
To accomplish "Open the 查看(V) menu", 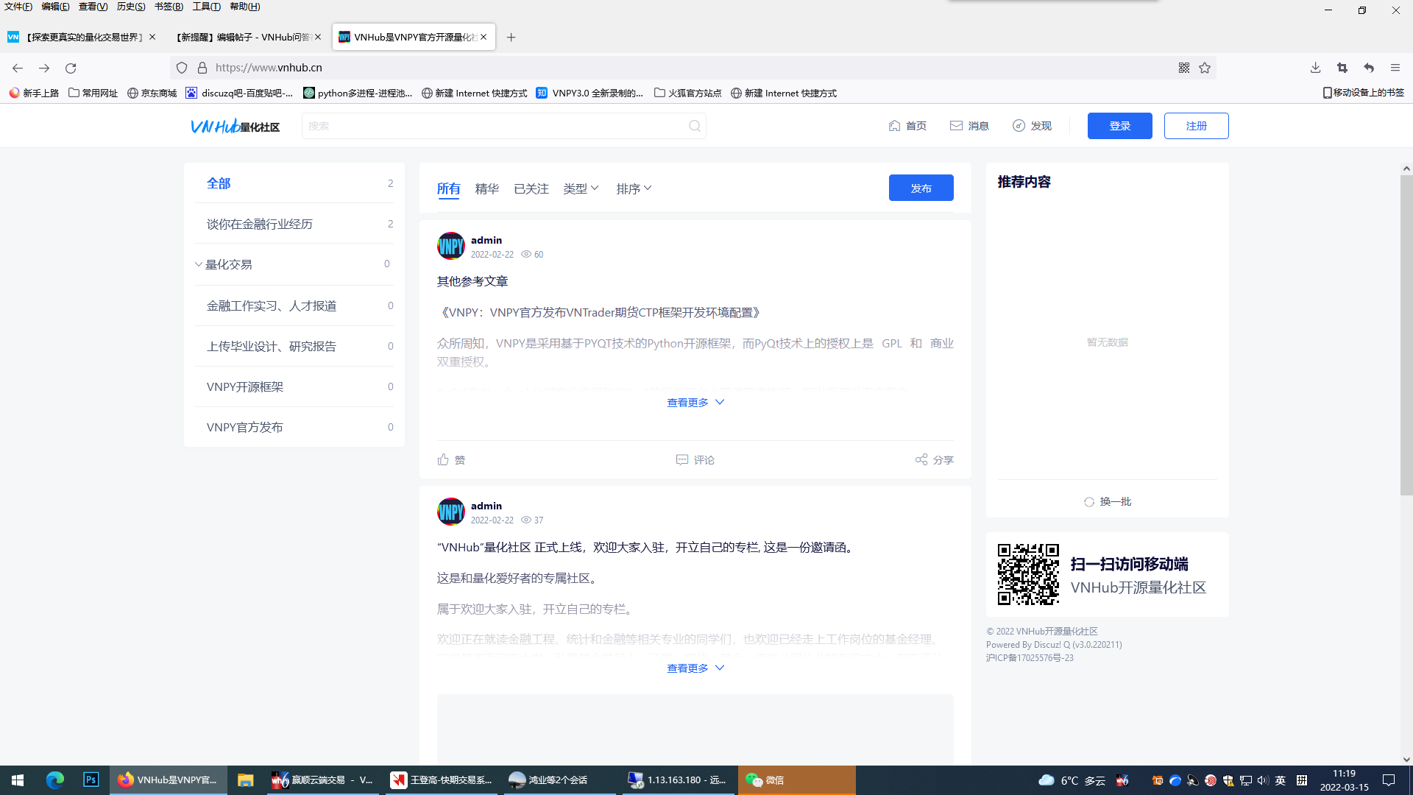I will coord(93,7).
